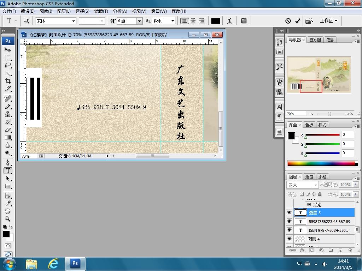Select the Zoom magnifier tool
This screenshot has width=362, height=271.
click(8, 219)
